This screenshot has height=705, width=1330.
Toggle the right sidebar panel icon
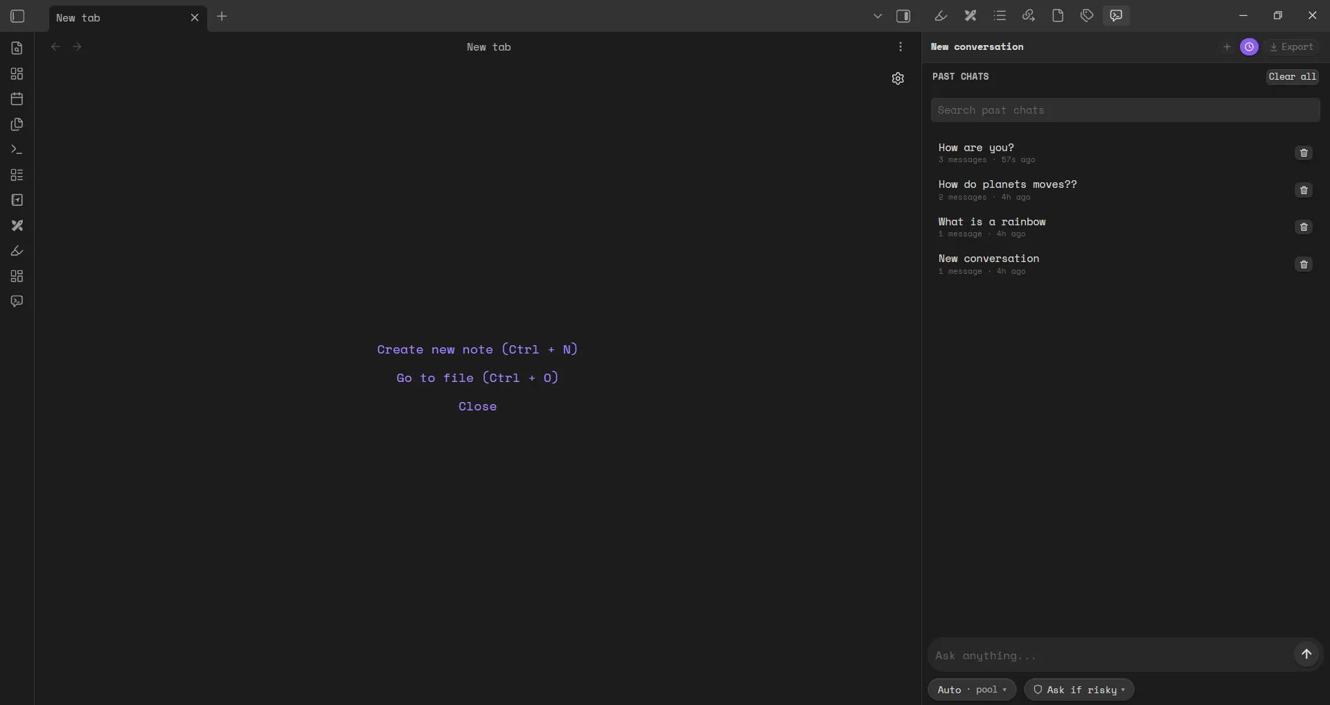coord(903,16)
